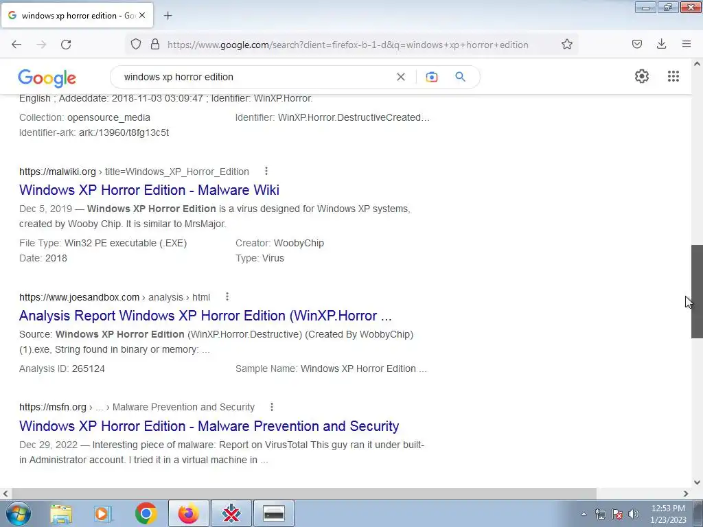The width and height of the screenshot is (703, 527).
Task: Open the Google apps grid
Action: click(x=673, y=76)
